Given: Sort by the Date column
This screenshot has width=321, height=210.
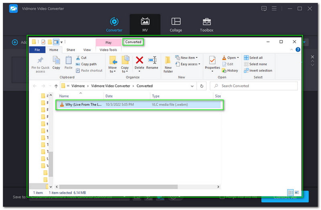Looking at the screenshot, I should click(127, 96).
